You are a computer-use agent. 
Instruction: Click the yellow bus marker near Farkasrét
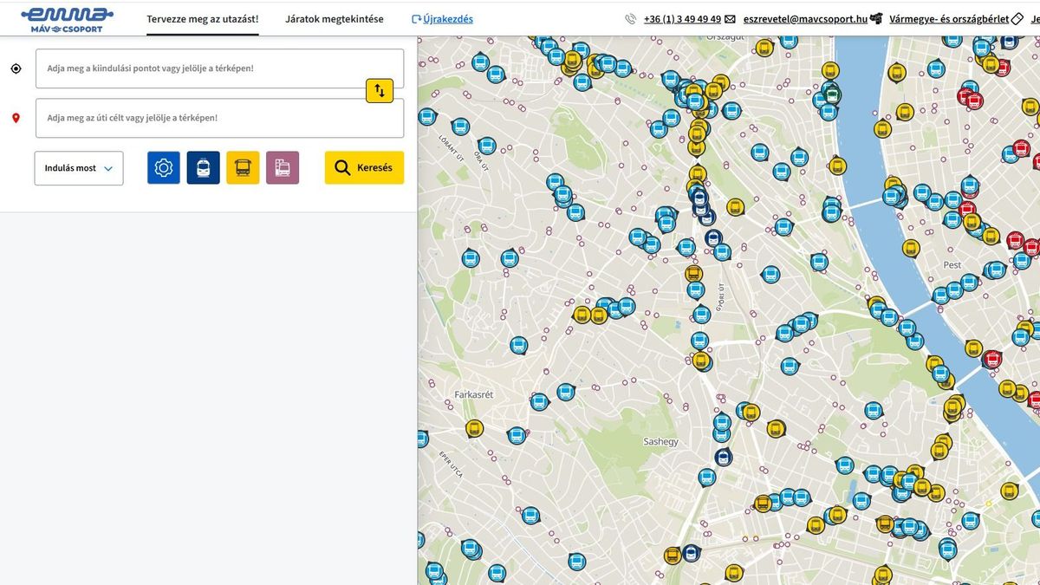[x=474, y=428]
